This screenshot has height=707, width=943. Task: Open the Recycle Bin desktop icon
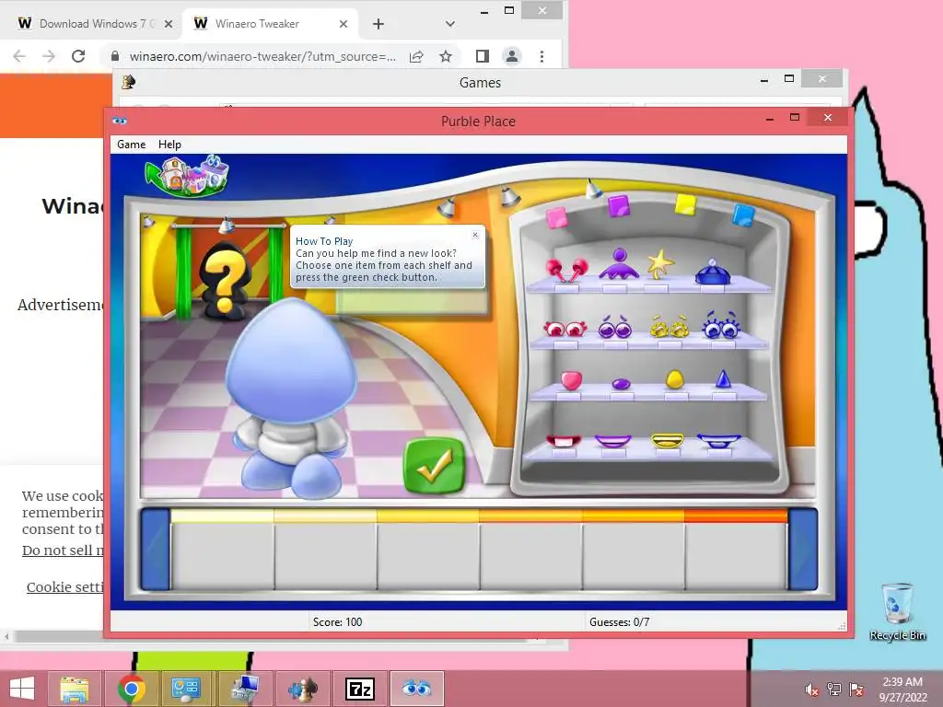[x=897, y=612]
